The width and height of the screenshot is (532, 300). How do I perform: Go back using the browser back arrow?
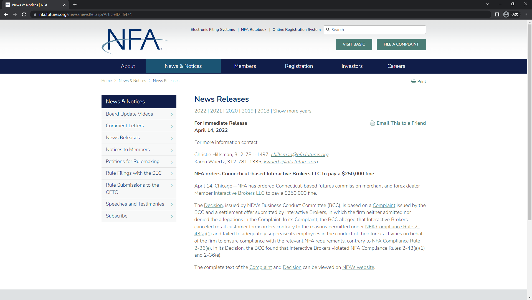6,14
